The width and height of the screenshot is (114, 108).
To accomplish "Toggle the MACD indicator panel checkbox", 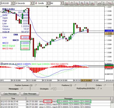I will pyautogui.click(x=2, y=64).
